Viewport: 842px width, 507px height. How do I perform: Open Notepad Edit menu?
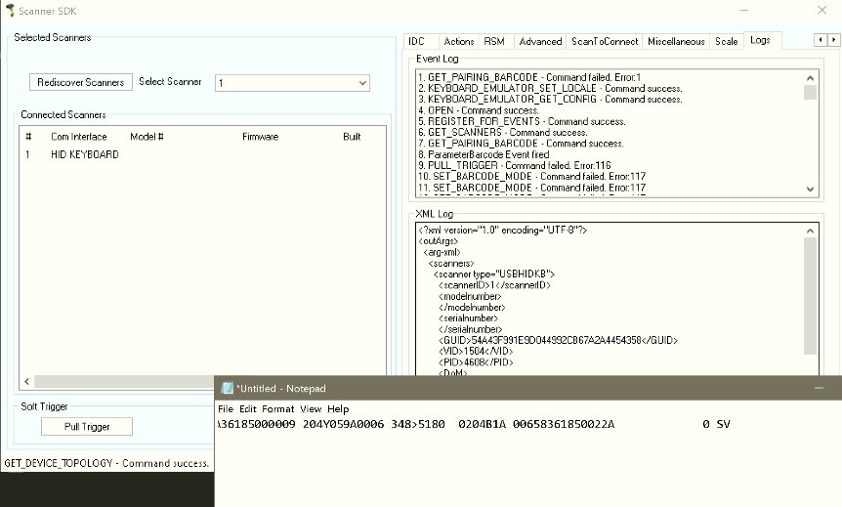pyautogui.click(x=247, y=408)
